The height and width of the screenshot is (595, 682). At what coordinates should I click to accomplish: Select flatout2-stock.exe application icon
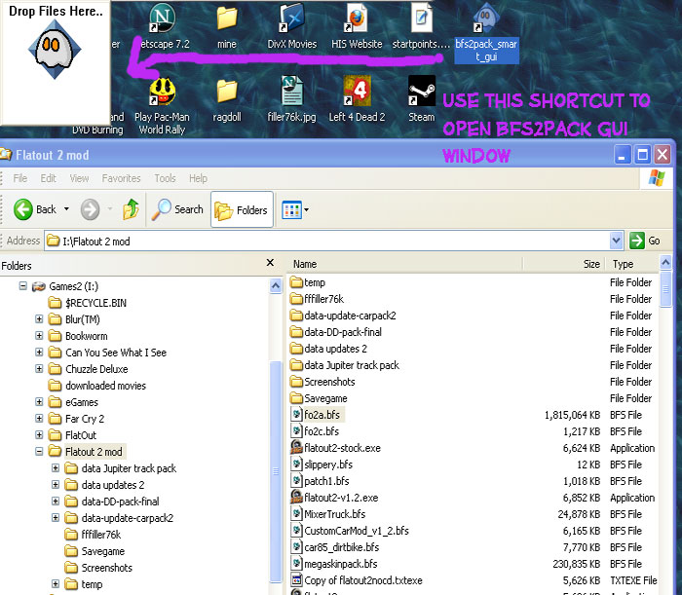(x=296, y=447)
